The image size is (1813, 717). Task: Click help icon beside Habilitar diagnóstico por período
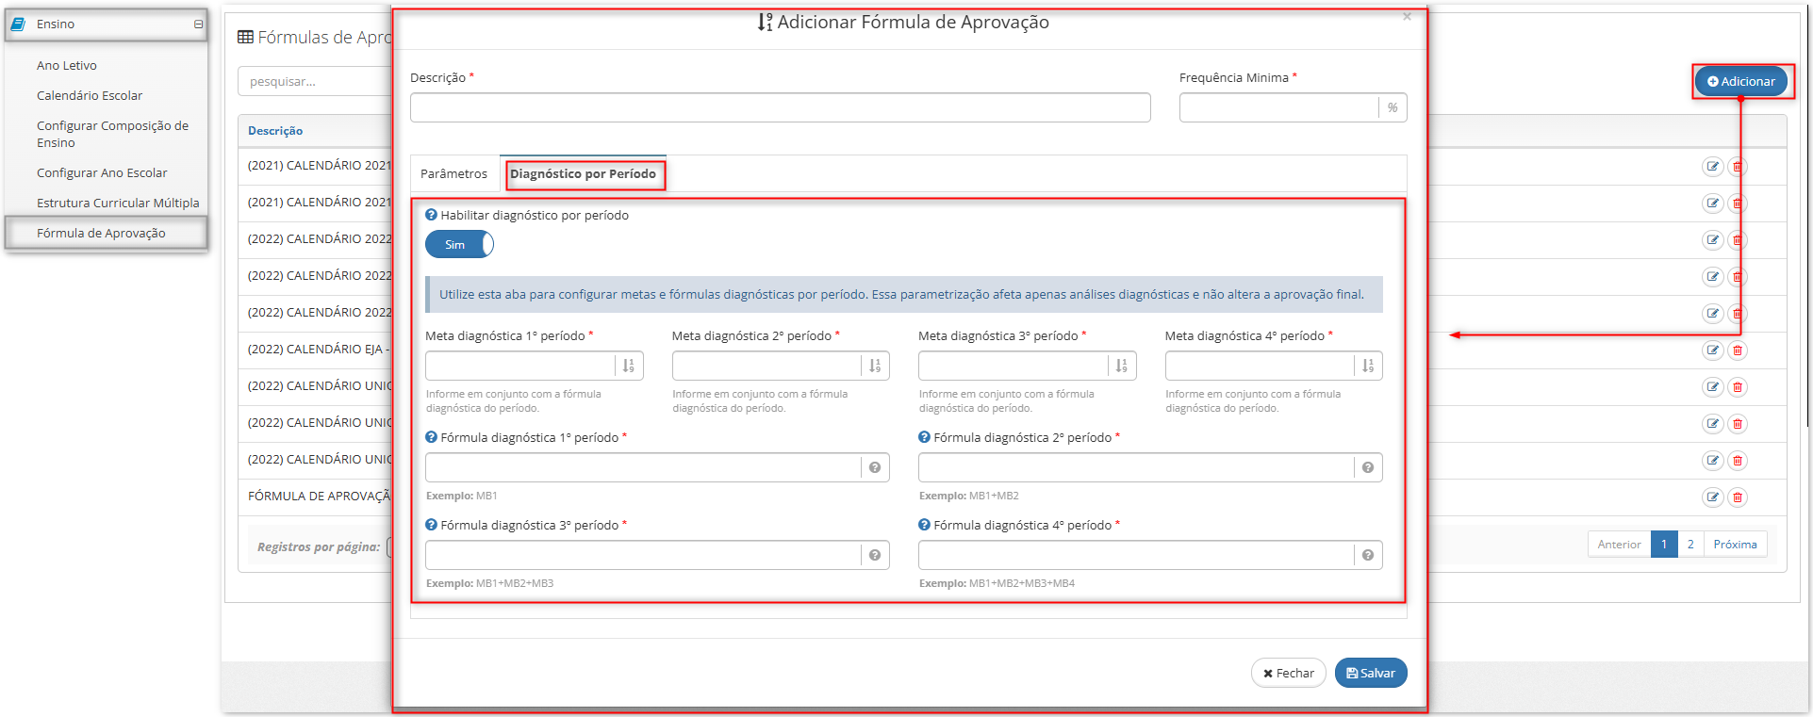coord(431,215)
